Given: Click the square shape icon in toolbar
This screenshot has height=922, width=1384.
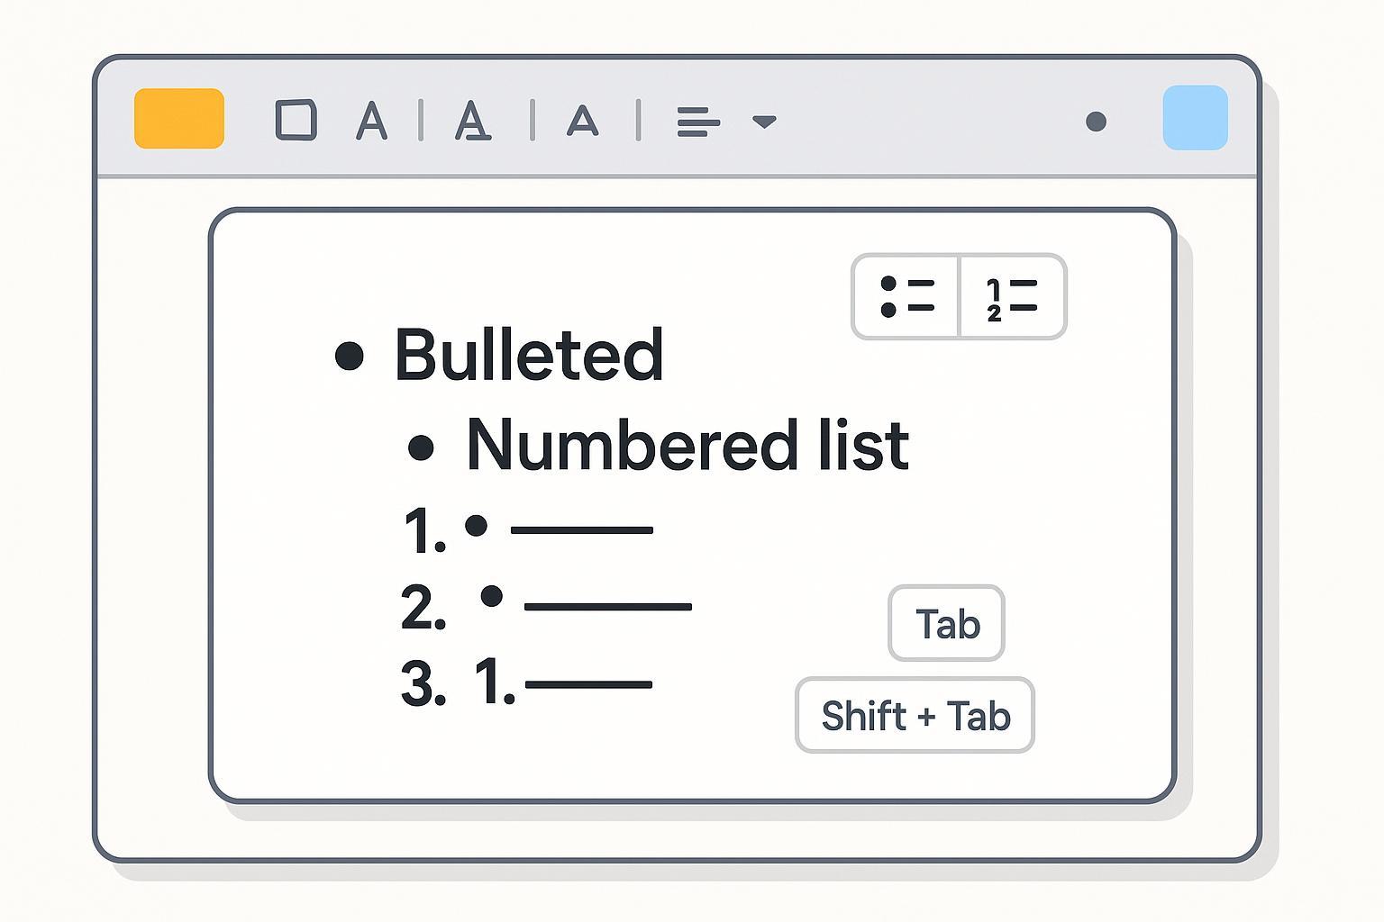Looking at the screenshot, I should (x=296, y=120).
